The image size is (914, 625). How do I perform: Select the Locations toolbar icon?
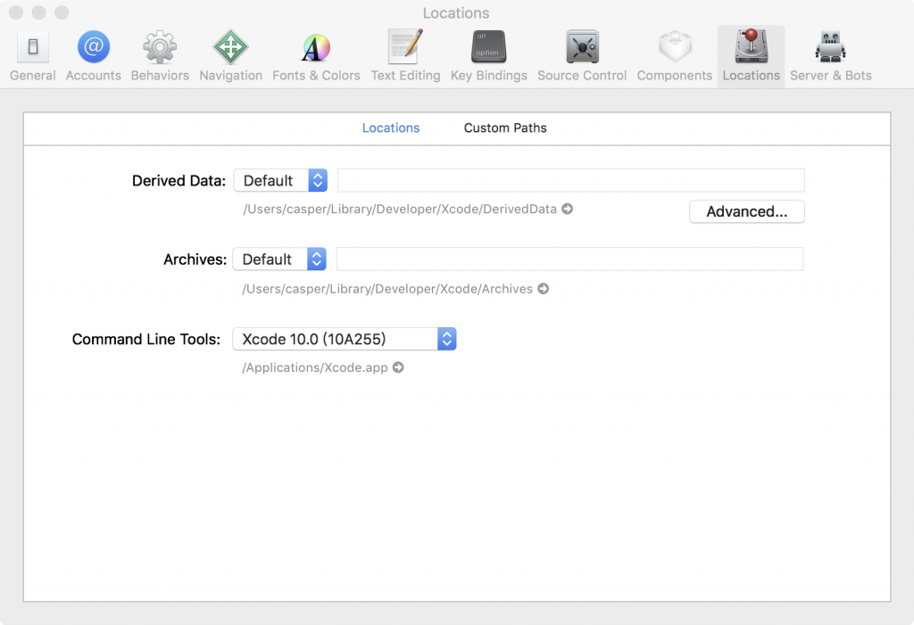point(751,56)
